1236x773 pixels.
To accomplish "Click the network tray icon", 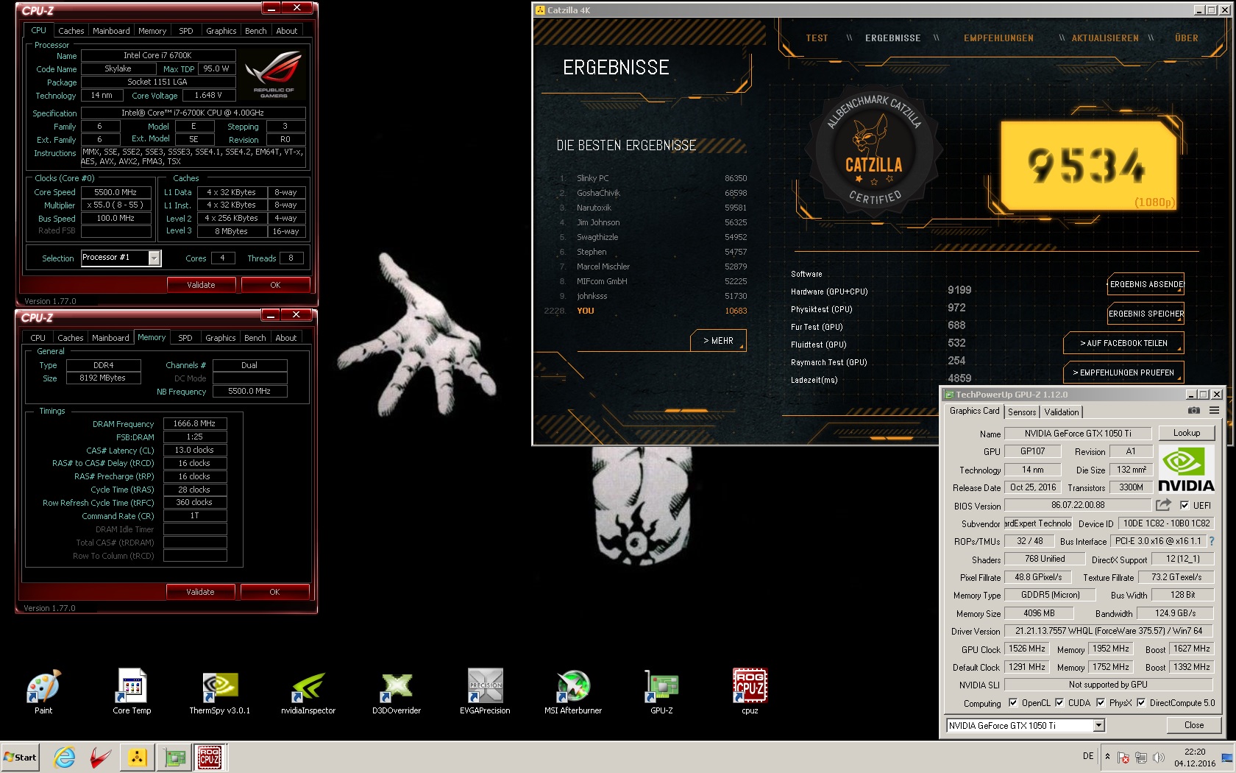I will [1141, 758].
